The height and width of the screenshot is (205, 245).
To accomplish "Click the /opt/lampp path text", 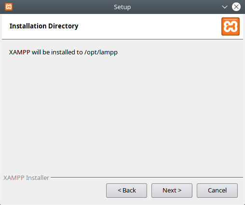I will pyautogui.click(x=101, y=52).
